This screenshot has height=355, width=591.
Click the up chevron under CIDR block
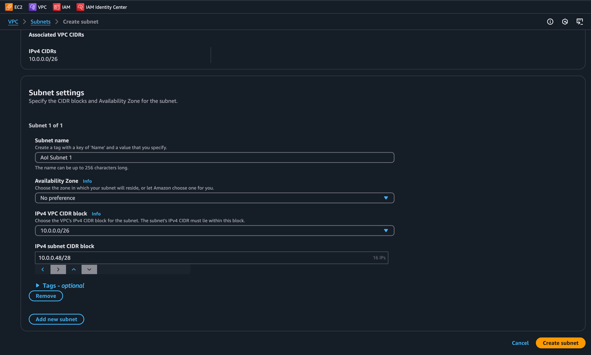tap(74, 270)
